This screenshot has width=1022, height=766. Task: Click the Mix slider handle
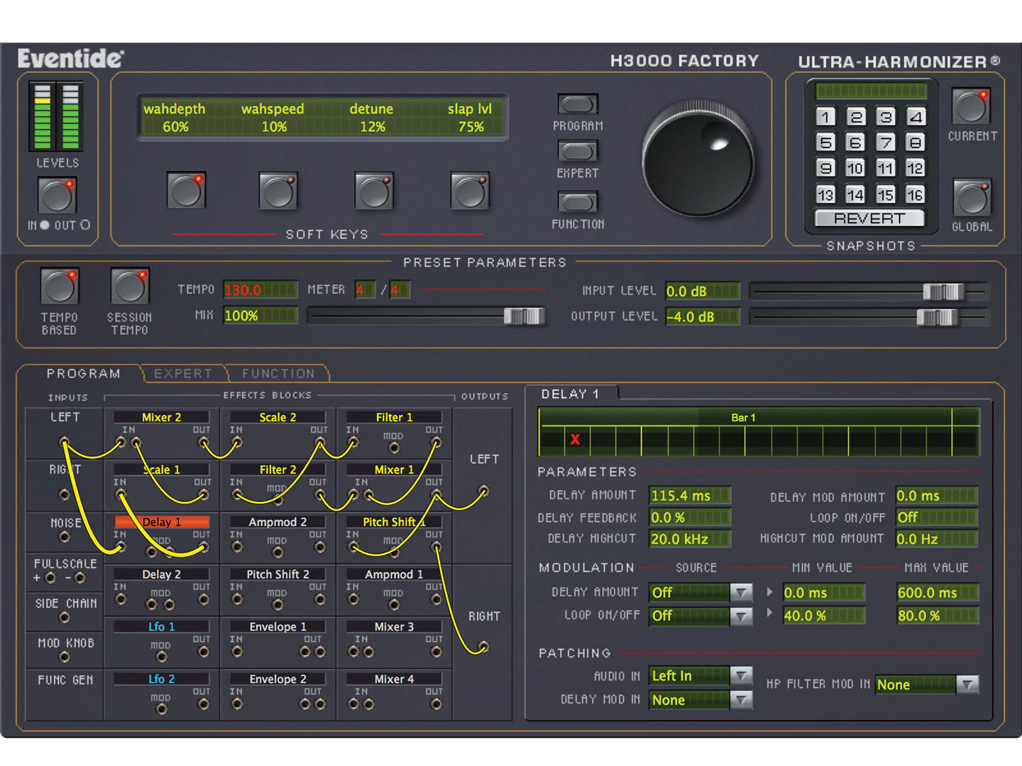click(524, 316)
